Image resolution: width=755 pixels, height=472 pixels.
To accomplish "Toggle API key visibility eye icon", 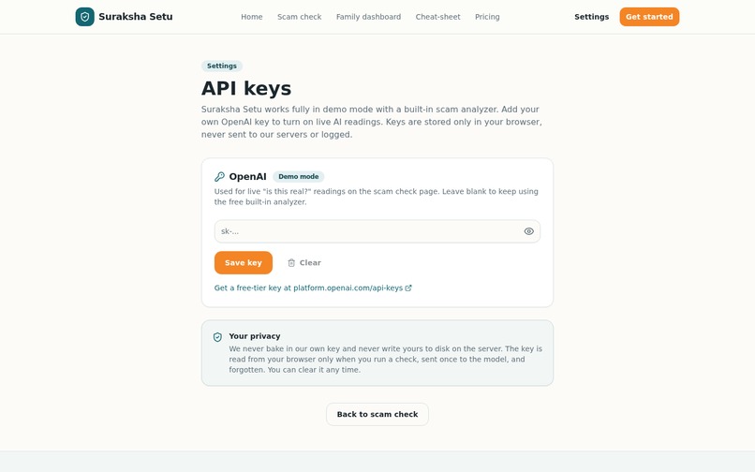I will point(528,231).
